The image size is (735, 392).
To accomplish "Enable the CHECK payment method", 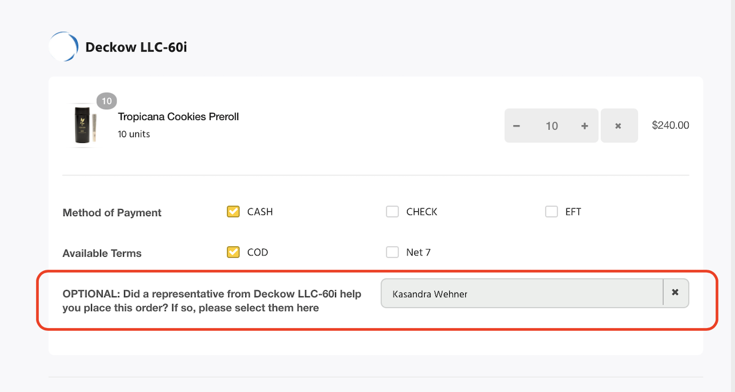I will click(x=392, y=212).
